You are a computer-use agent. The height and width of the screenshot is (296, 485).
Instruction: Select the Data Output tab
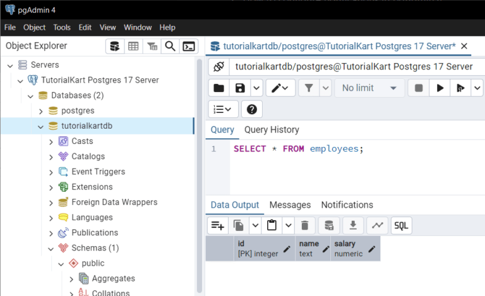coord(235,205)
